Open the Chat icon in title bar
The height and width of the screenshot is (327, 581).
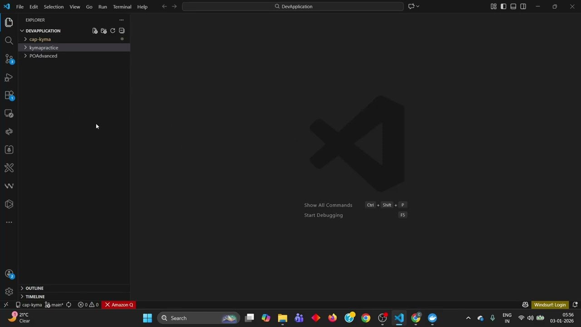coord(411,6)
